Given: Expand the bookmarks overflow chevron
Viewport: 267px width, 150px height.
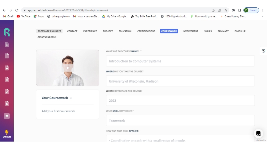Looking at the screenshot, I should point(262,16).
